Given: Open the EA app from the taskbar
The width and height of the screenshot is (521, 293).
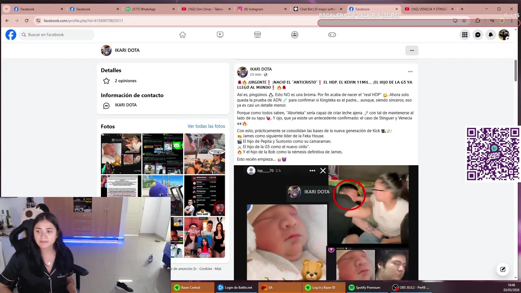Looking at the screenshot, I should click(x=280, y=287).
